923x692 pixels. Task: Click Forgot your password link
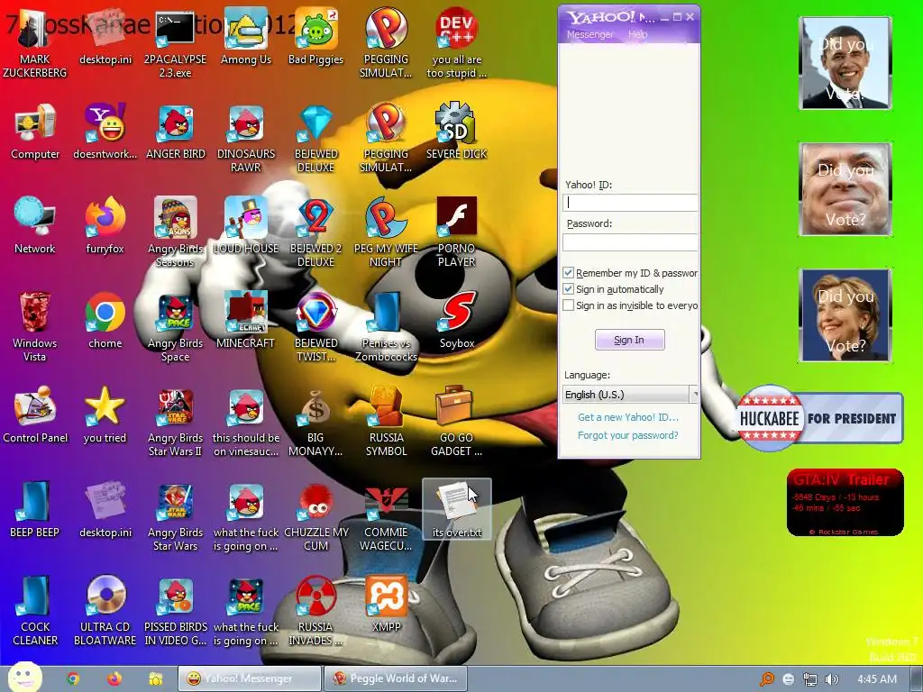pos(627,435)
